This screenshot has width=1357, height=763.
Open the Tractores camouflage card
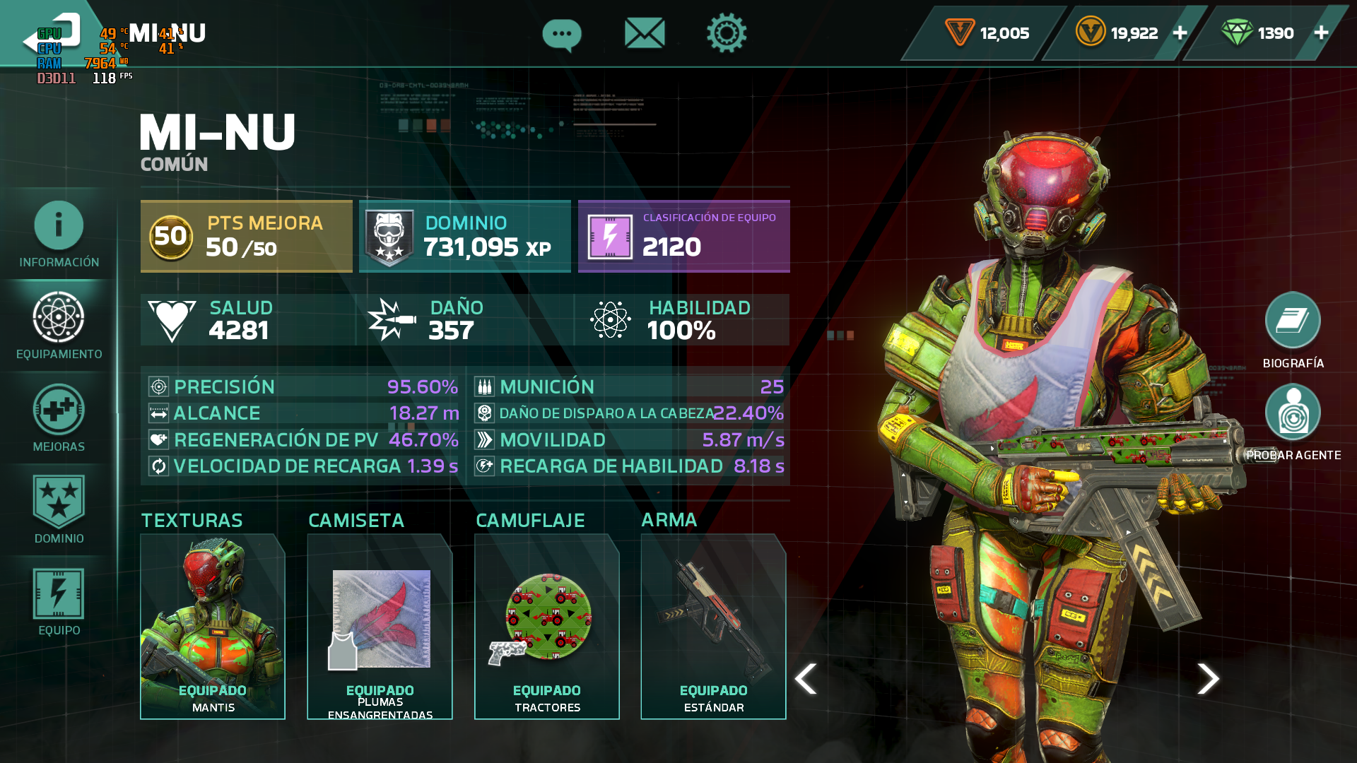[x=547, y=627]
